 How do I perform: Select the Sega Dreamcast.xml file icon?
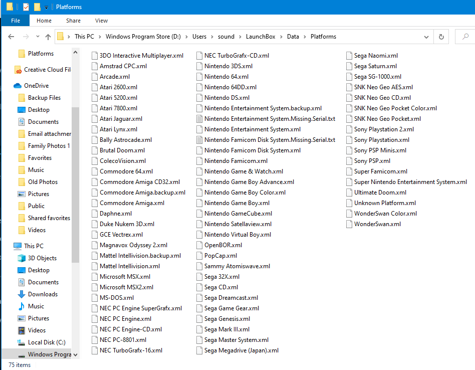[x=199, y=298]
